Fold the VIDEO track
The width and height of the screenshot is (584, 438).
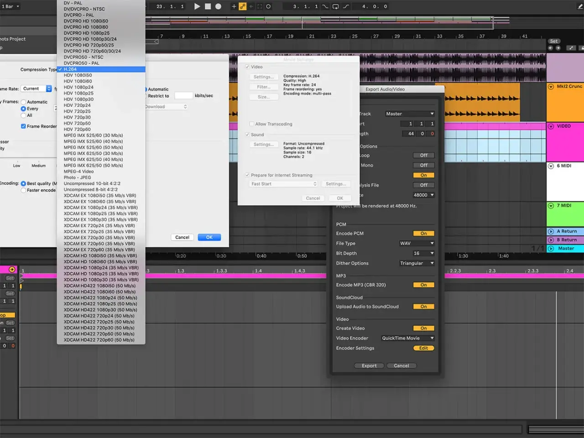[551, 126]
